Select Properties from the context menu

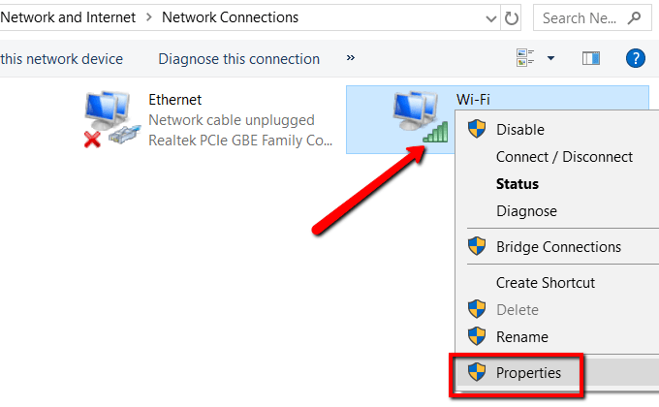tap(528, 372)
